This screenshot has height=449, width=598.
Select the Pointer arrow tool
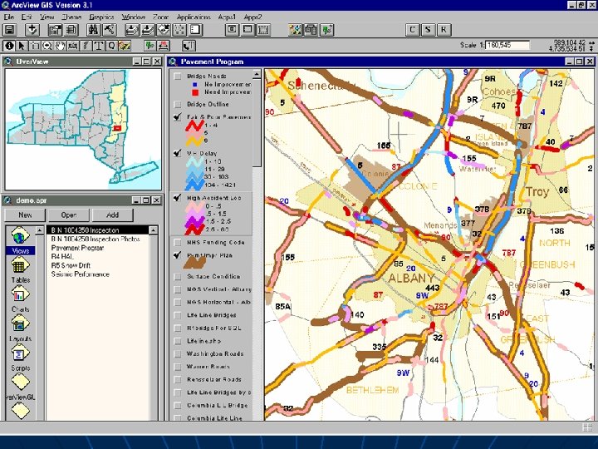click(x=22, y=46)
